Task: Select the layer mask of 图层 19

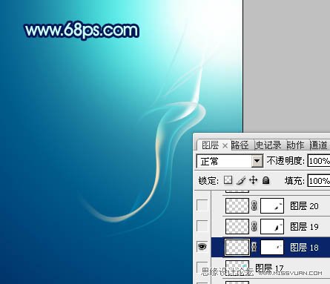Action: [x=272, y=226]
